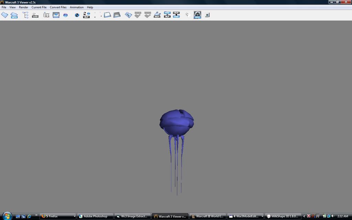Image resolution: width=352 pixels, height=220 pixels.
Task: Open a file with the blue folder icon
Action: point(4,15)
